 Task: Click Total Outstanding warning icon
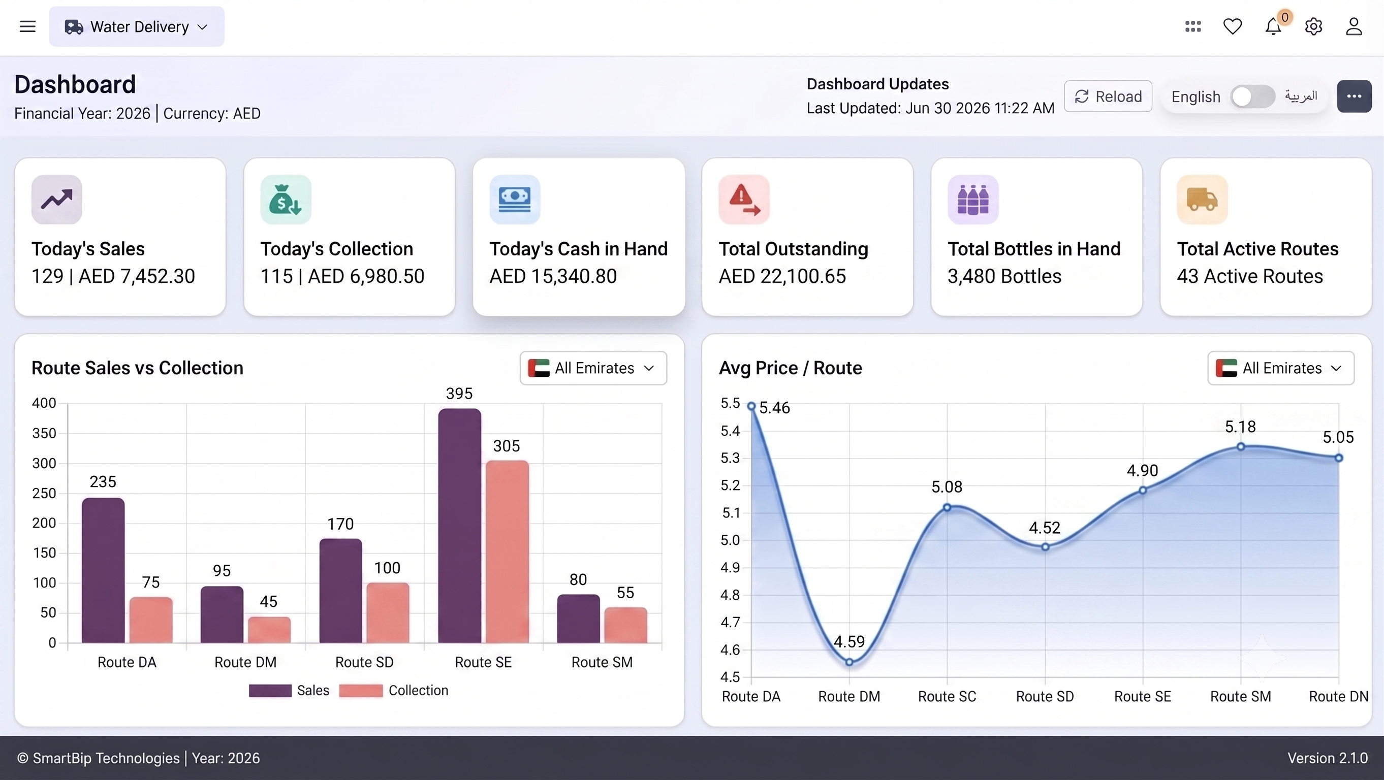click(744, 200)
